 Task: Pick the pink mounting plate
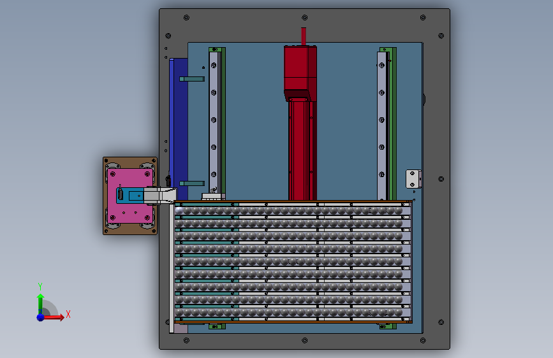pos(130,196)
